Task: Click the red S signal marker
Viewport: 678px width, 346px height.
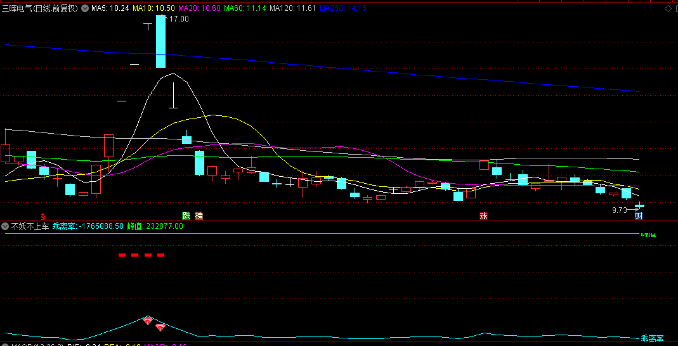Action: 42,215
